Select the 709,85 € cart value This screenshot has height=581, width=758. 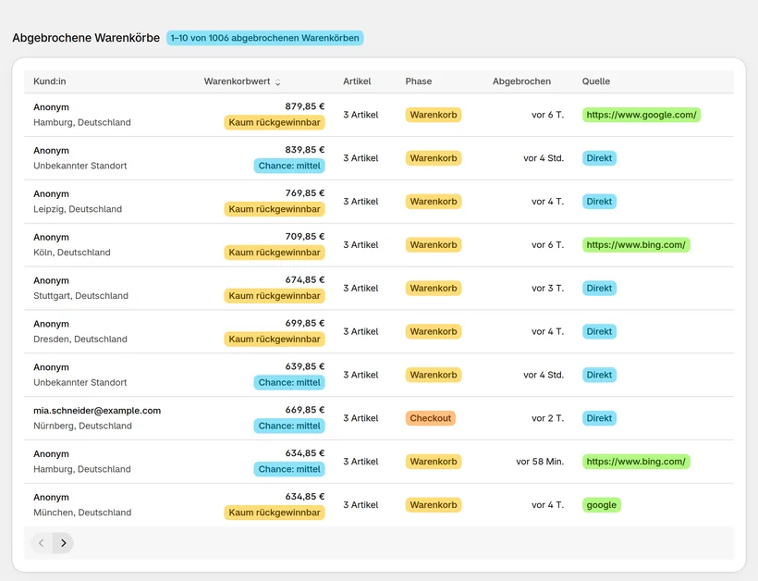(x=304, y=237)
